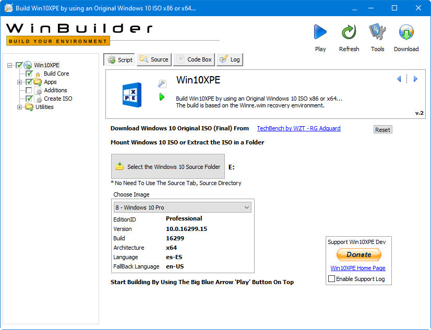The width and height of the screenshot is (431, 330).
Task: Click Select the Windows 10 Source Folder button
Action: pyautogui.click(x=168, y=167)
